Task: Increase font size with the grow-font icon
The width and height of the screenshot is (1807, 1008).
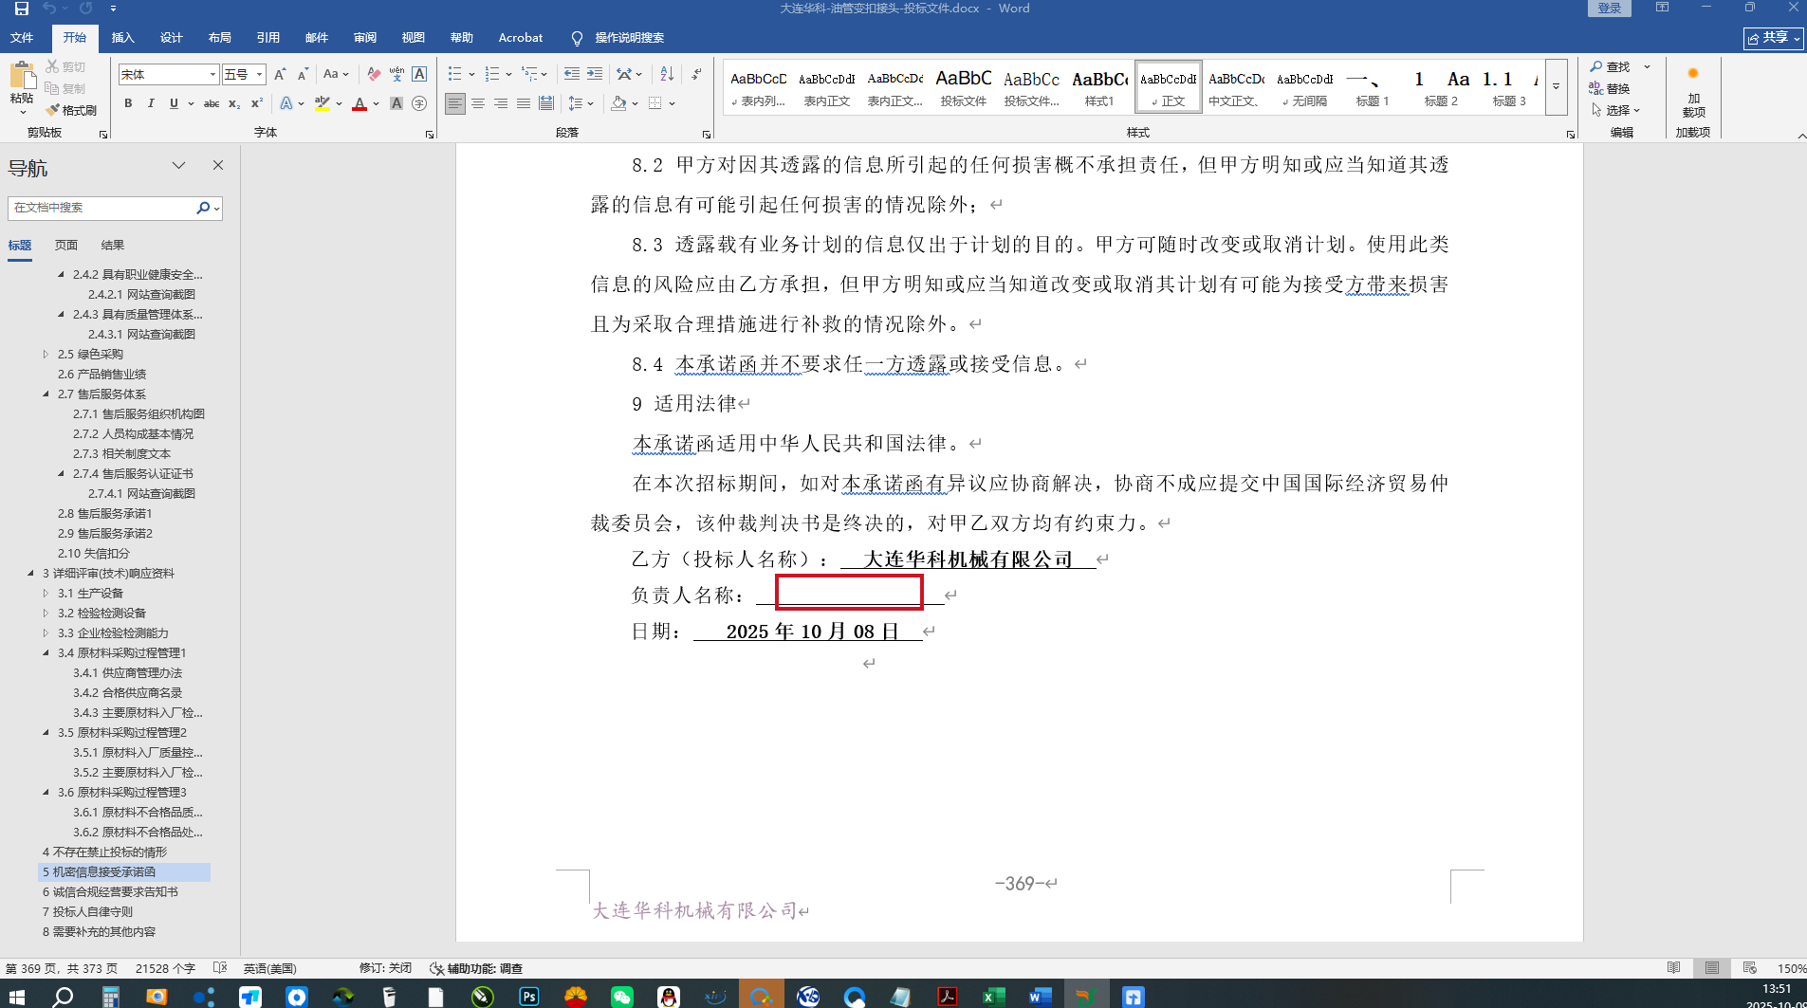Action: [x=280, y=74]
